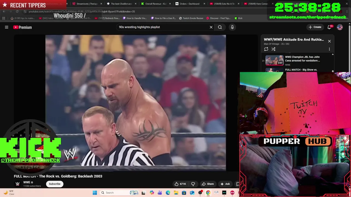Close The best ChatBot tab
This screenshot has height=197, width=351.
(x=135, y=4)
